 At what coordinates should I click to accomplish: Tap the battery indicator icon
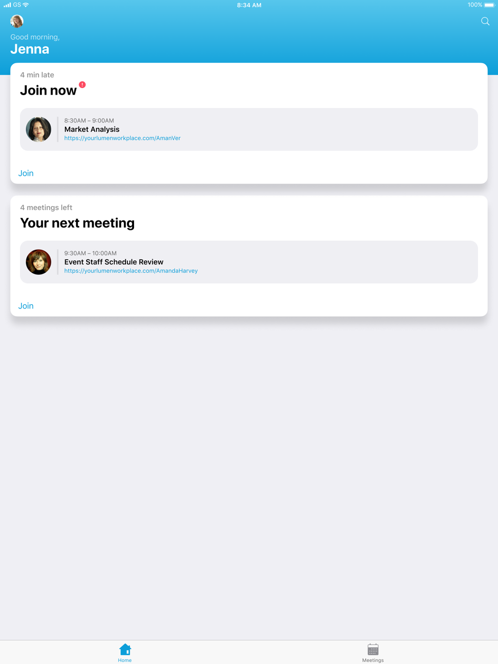tap(490, 5)
